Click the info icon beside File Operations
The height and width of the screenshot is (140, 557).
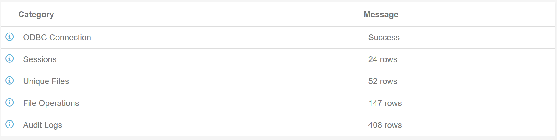[x=9, y=102]
